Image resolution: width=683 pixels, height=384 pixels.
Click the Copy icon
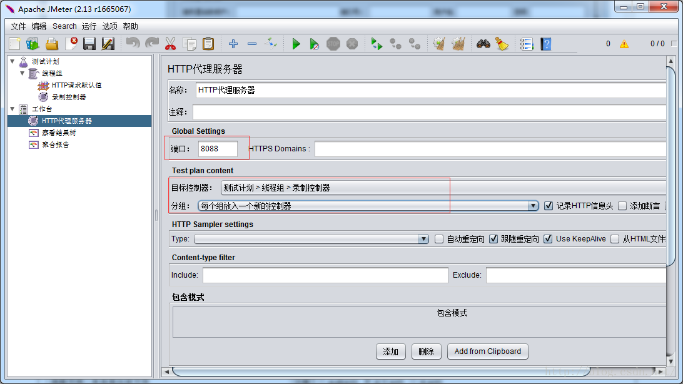pos(190,44)
